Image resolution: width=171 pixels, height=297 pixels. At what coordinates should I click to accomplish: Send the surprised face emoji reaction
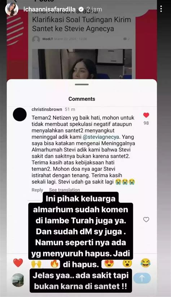[127, 263]
